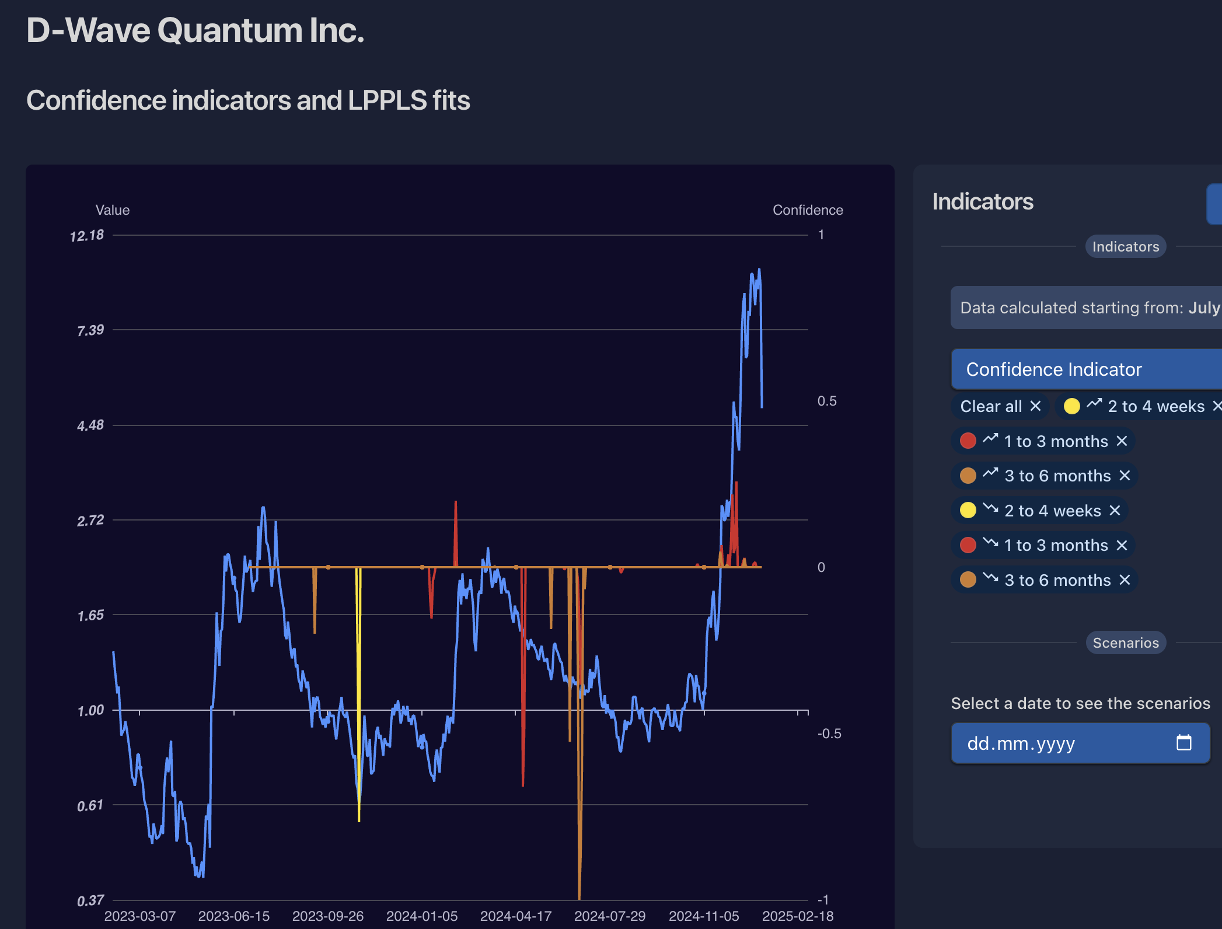Viewport: 1222px width, 929px height.
Task: Remove the upward-trend 3 to 6 months chip
Action: point(1125,476)
